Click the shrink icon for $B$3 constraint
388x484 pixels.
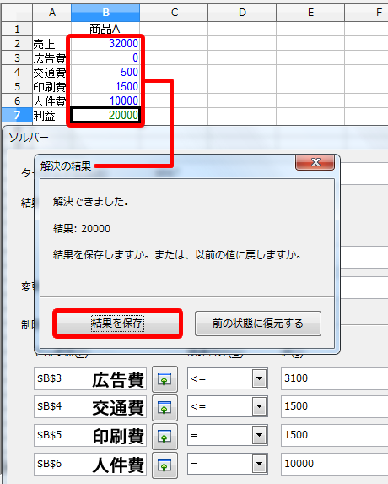coord(164,378)
